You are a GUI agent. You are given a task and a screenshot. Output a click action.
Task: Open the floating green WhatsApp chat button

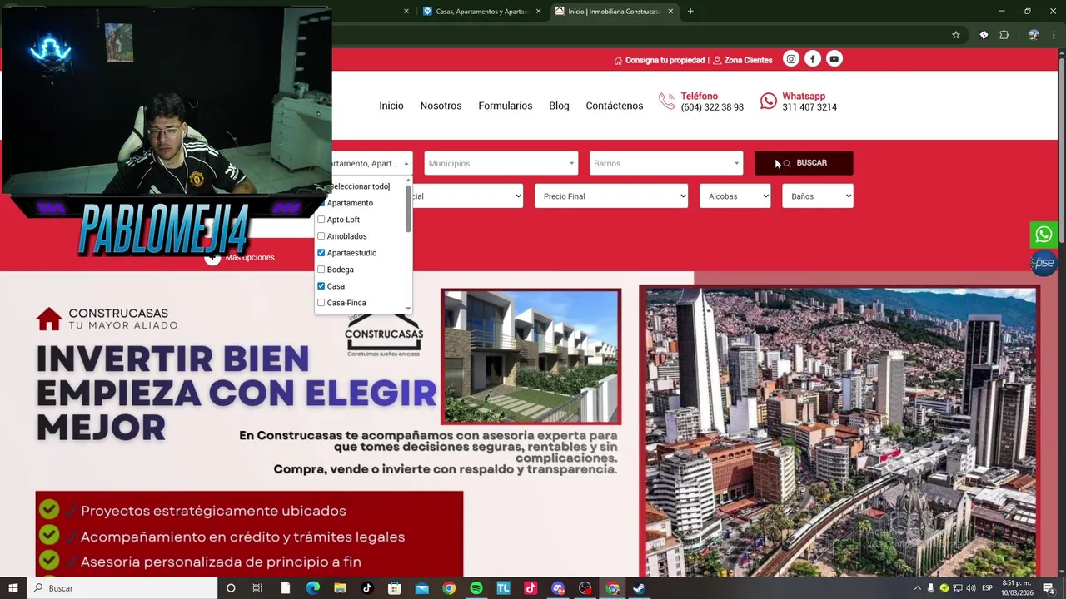click(x=1044, y=235)
